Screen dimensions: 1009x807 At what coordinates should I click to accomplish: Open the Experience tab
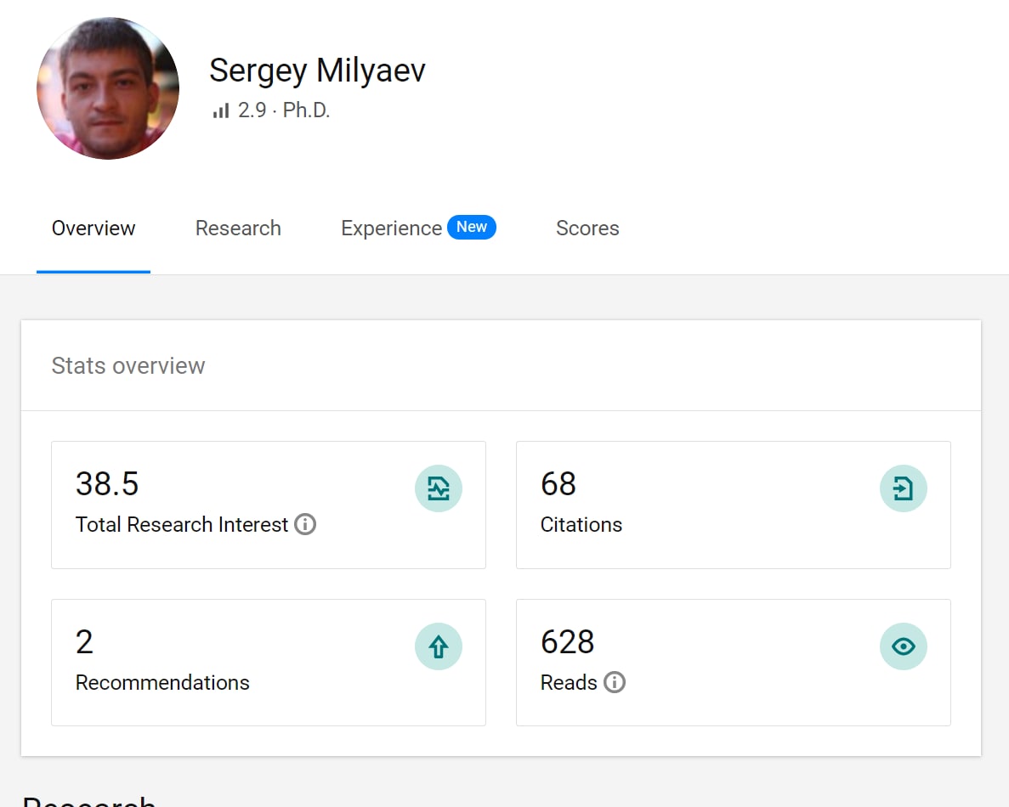pos(391,229)
